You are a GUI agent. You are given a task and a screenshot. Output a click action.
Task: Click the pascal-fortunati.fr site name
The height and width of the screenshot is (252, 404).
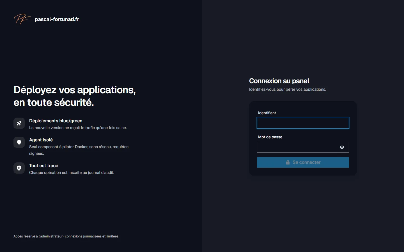tap(57, 19)
